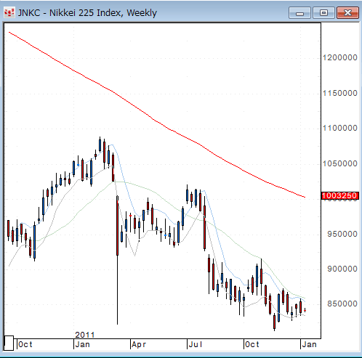Click the Jan label under the 2011 year
This screenshot has height=358, width=362.
pyautogui.click(x=82, y=344)
